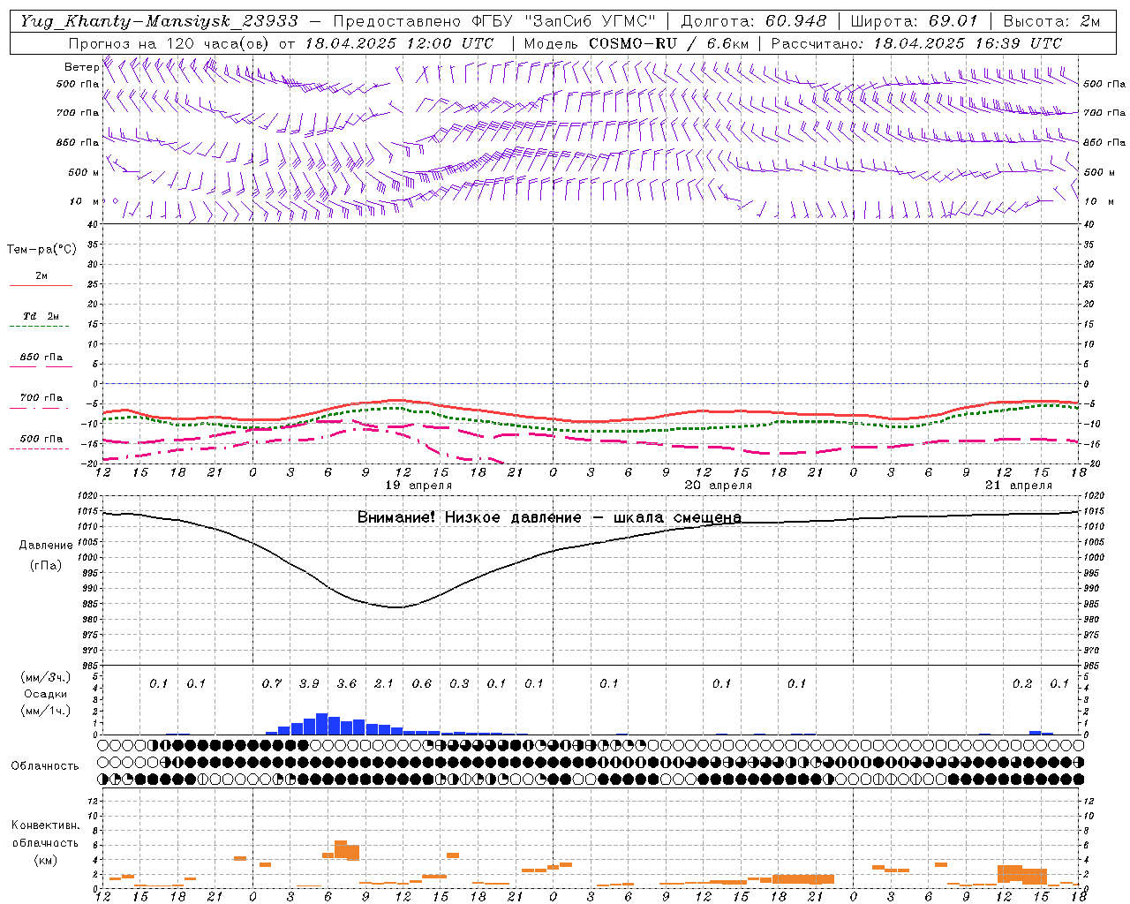
Task: Click the Облачность row label
Action: [45, 766]
